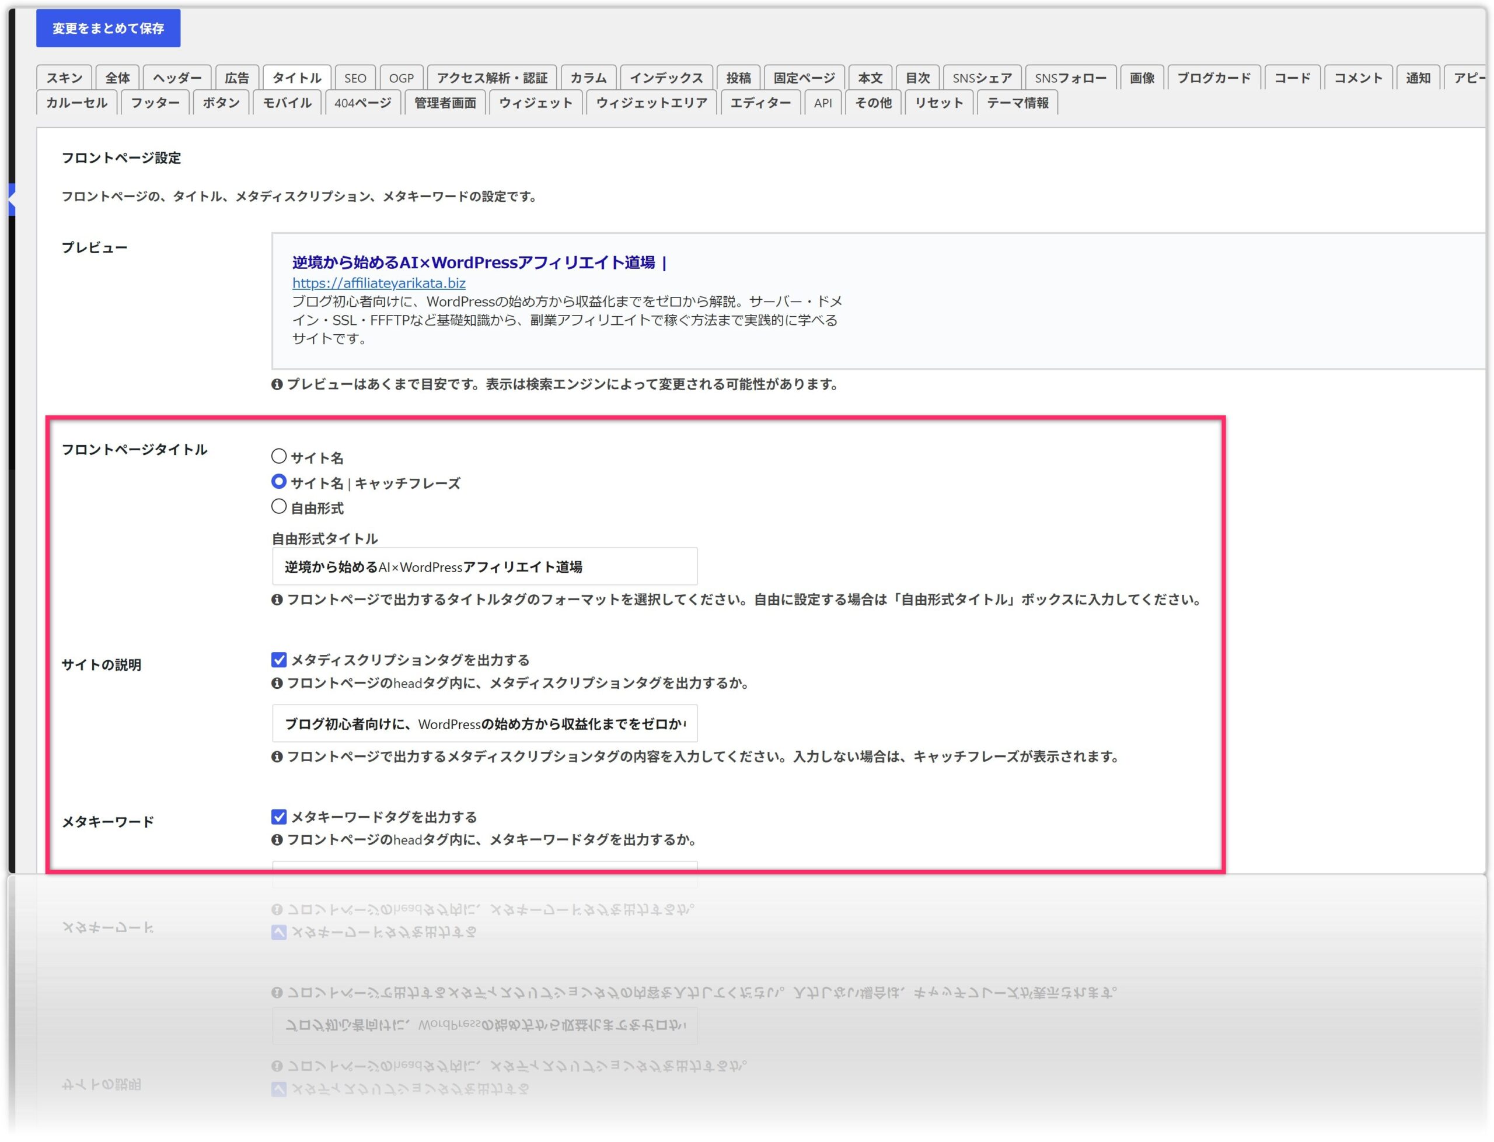This screenshot has width=1494, height=1142.
Task: Open the 画像 tab
Action: (x=1142, y=78)
